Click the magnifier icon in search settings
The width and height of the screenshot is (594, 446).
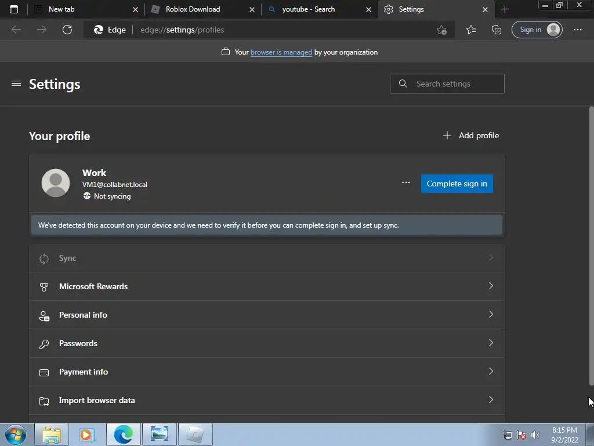point(403,84)
